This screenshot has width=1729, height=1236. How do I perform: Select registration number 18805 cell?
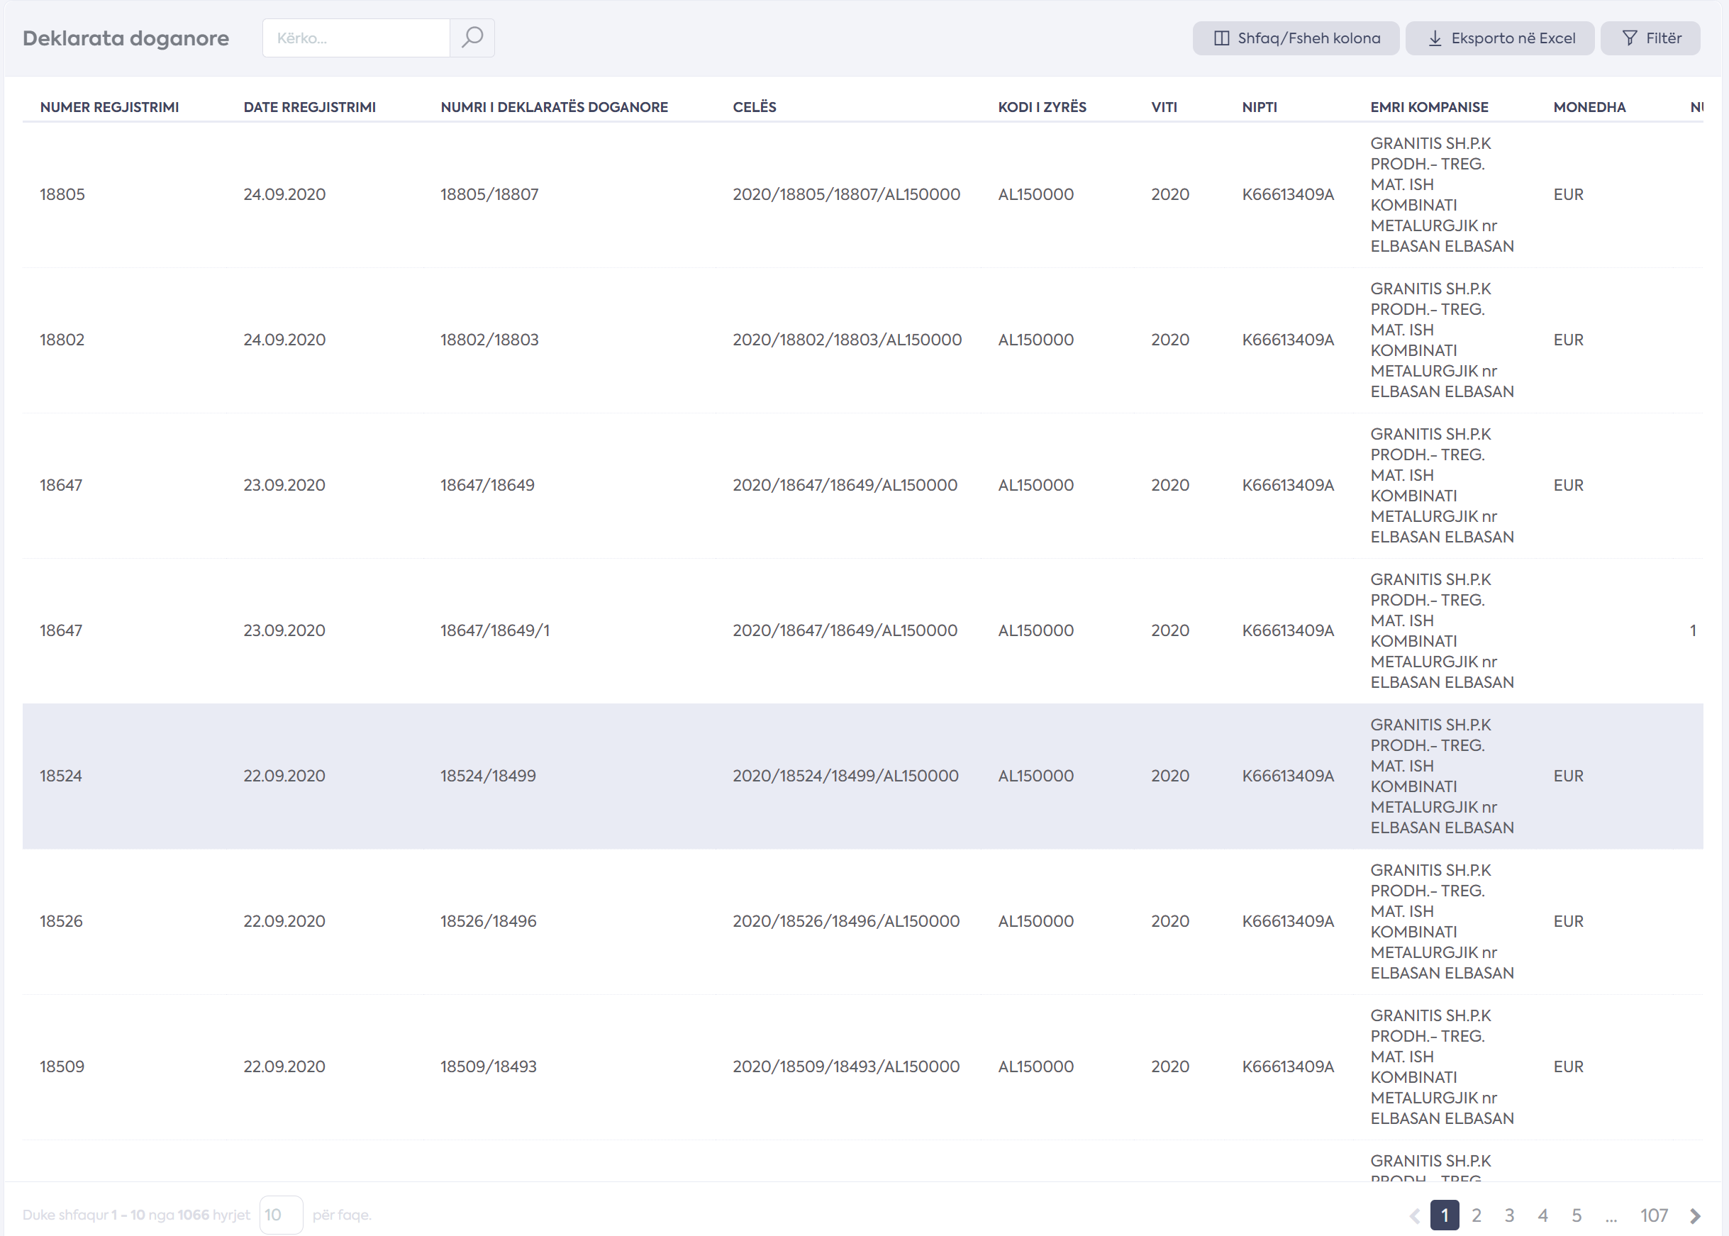pos(62,195)
